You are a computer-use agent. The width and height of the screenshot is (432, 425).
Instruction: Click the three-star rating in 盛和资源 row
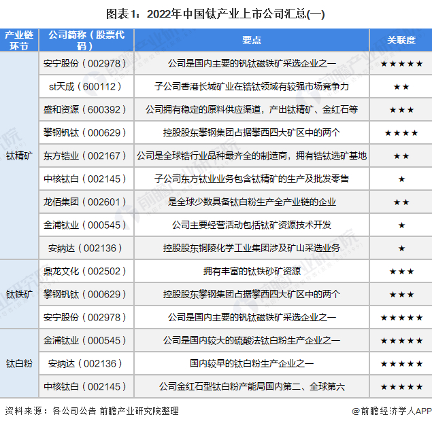(401, 110)
